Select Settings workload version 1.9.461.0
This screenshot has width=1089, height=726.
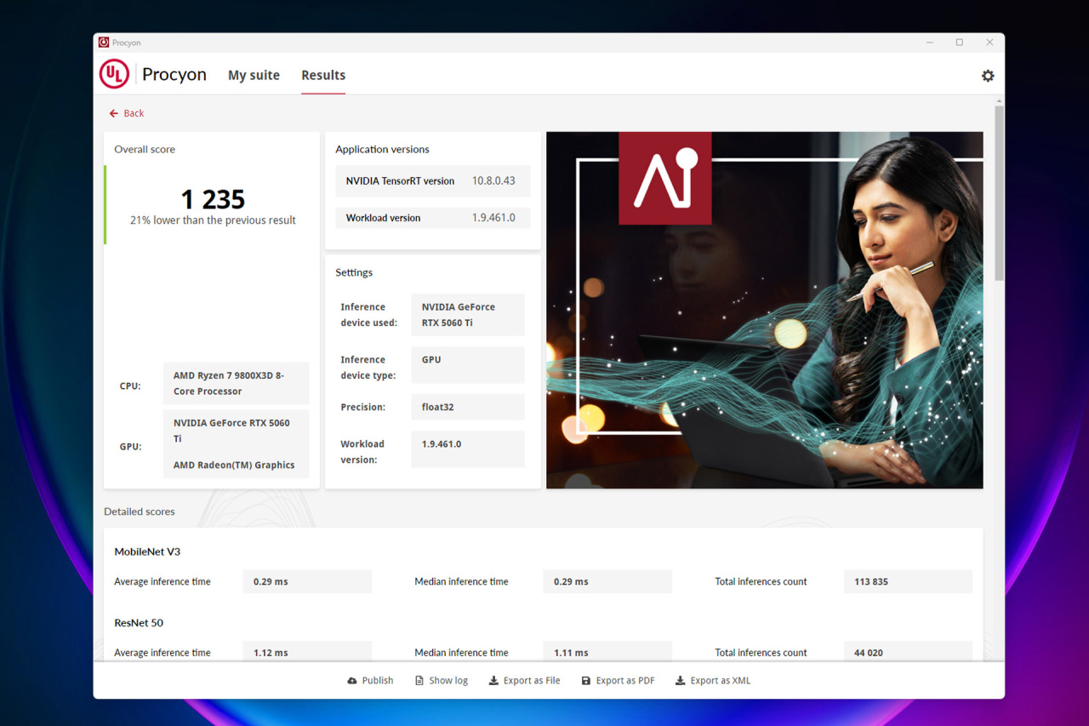click(468, 449)
